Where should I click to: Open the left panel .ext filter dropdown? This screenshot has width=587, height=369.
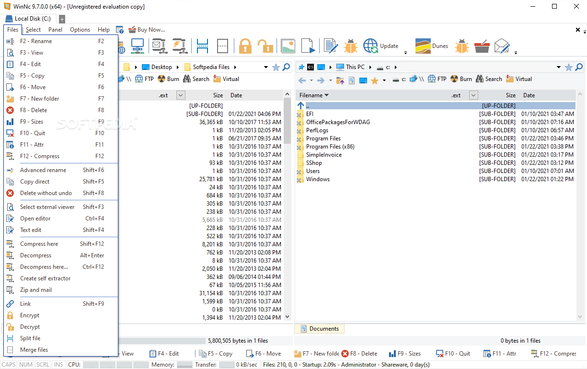click(181, 95)
